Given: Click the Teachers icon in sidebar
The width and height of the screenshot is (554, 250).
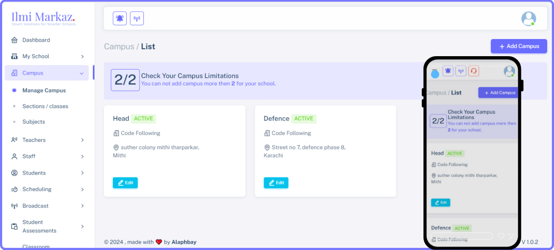Looking at the screenshot, I should [14, 140].
